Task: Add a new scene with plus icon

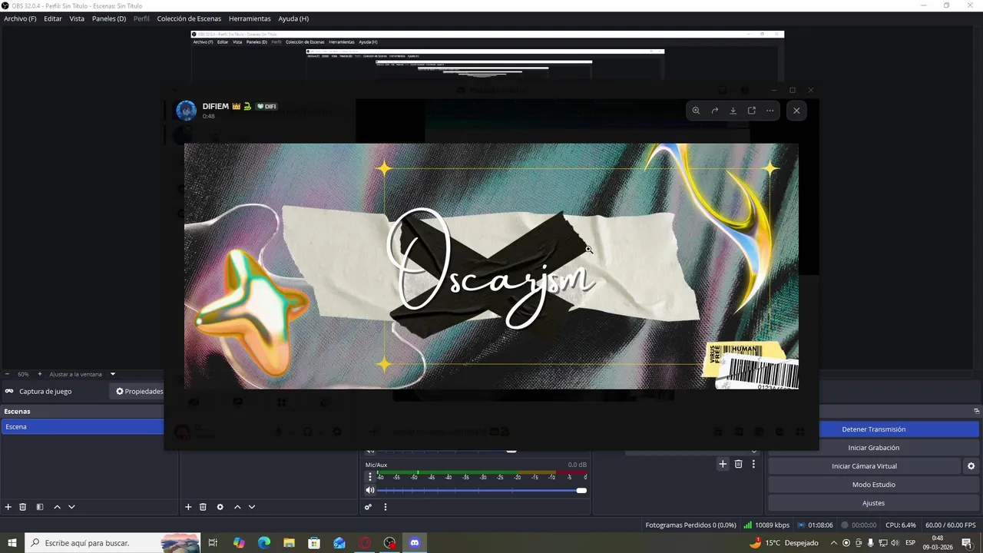Action: click(8, 507)
